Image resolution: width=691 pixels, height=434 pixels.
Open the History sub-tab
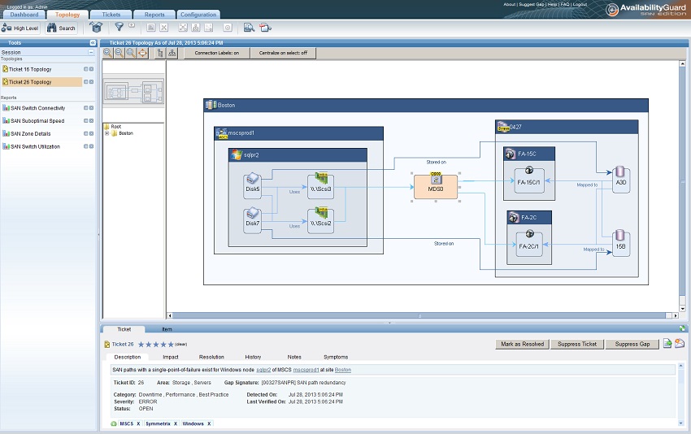point(253,357)
